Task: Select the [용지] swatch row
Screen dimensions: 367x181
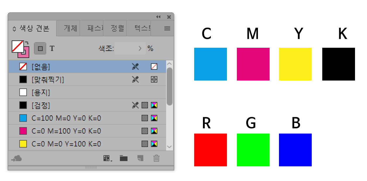Action: click(87, 93)
